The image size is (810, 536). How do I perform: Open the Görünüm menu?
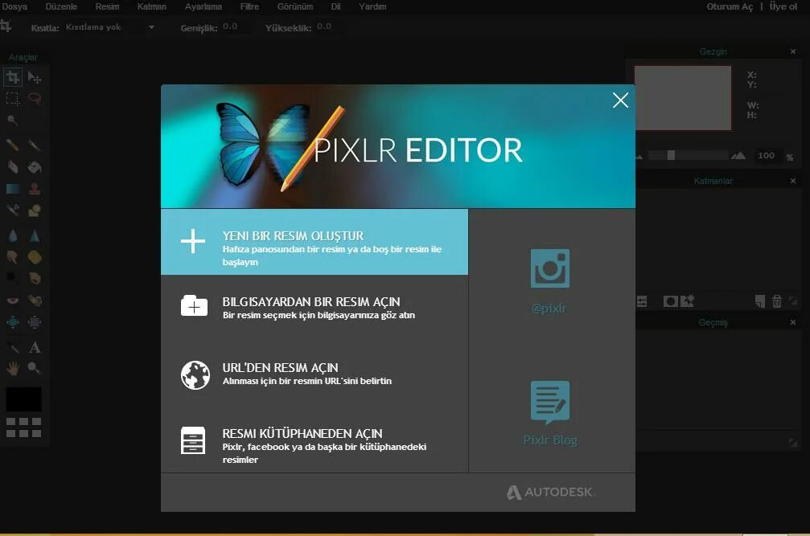pyautogui.click(x=295, y=6)
